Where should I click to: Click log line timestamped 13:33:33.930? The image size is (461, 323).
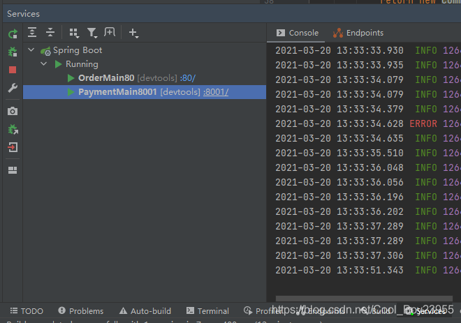[x=368, y=50]
